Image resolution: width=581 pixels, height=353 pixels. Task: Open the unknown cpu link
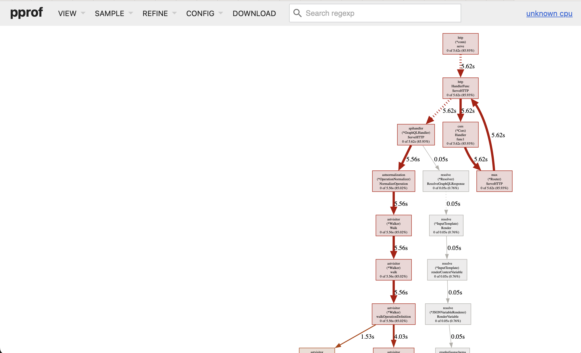549,13
